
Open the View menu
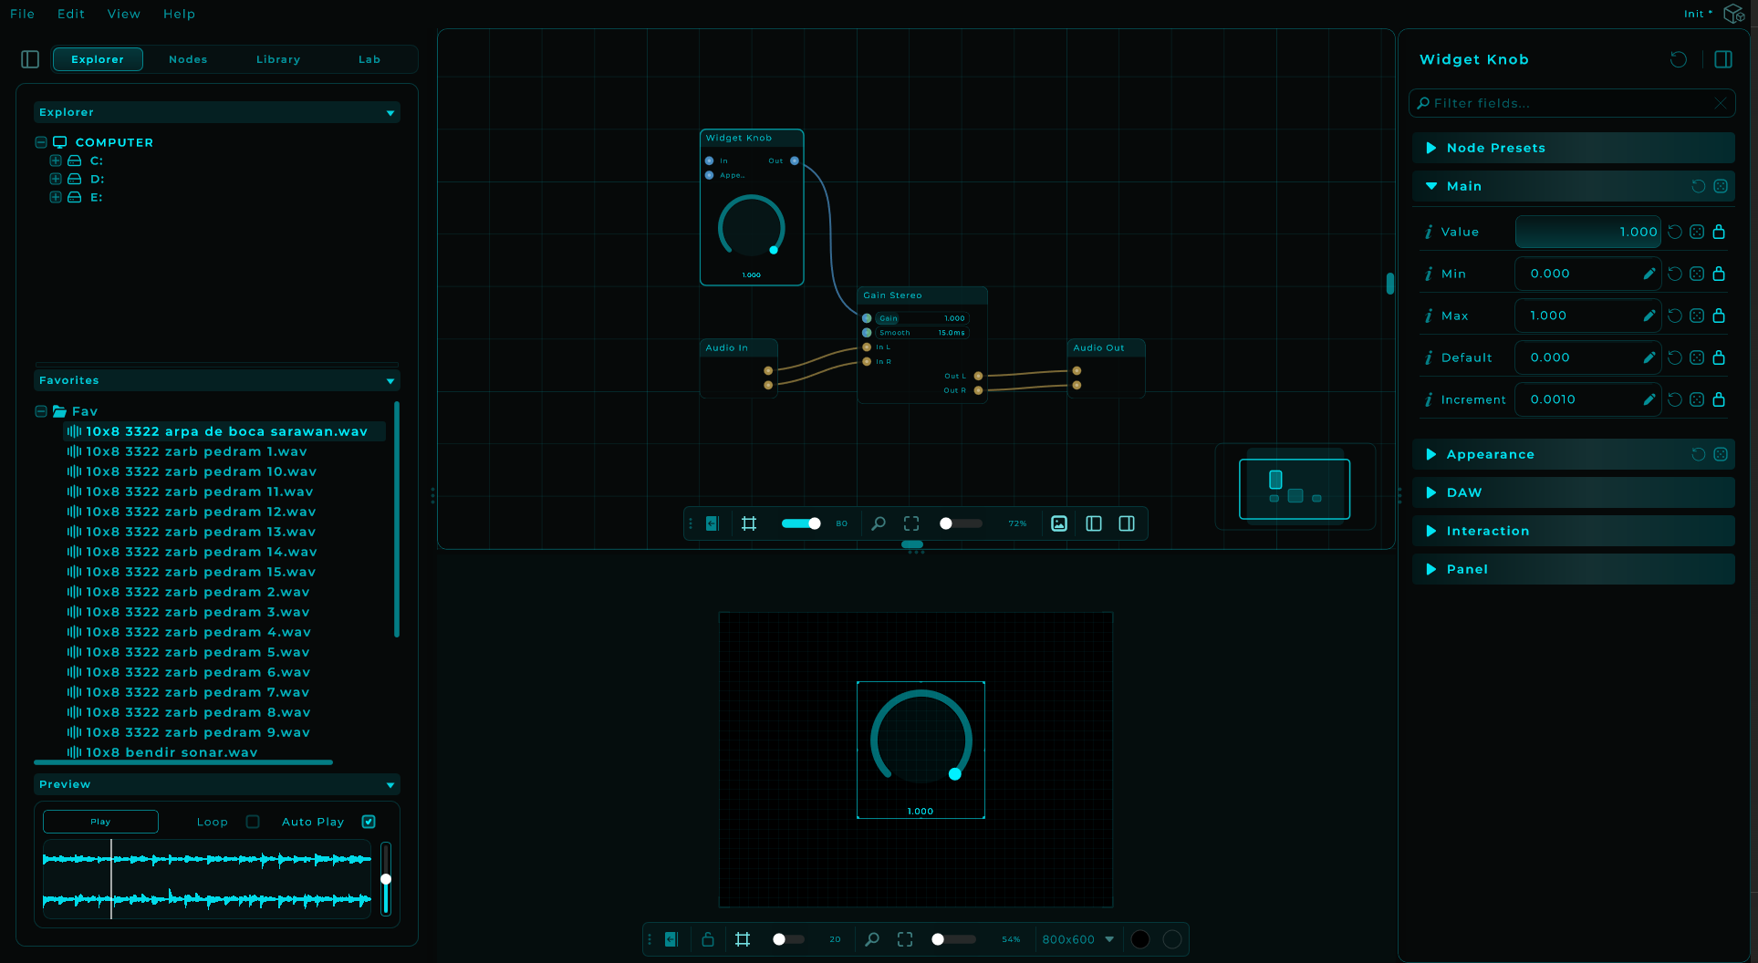coord(123,14)
